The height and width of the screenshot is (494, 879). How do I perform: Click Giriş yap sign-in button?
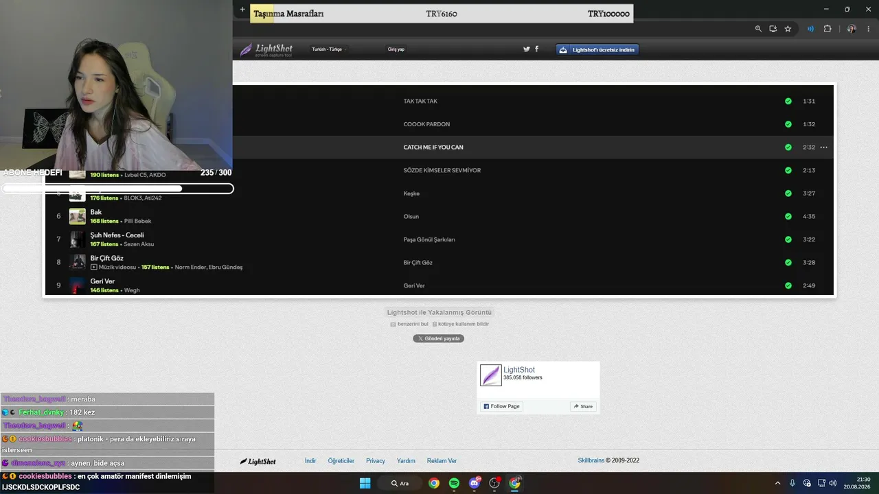pyautogui.click(x=396, y=49)
